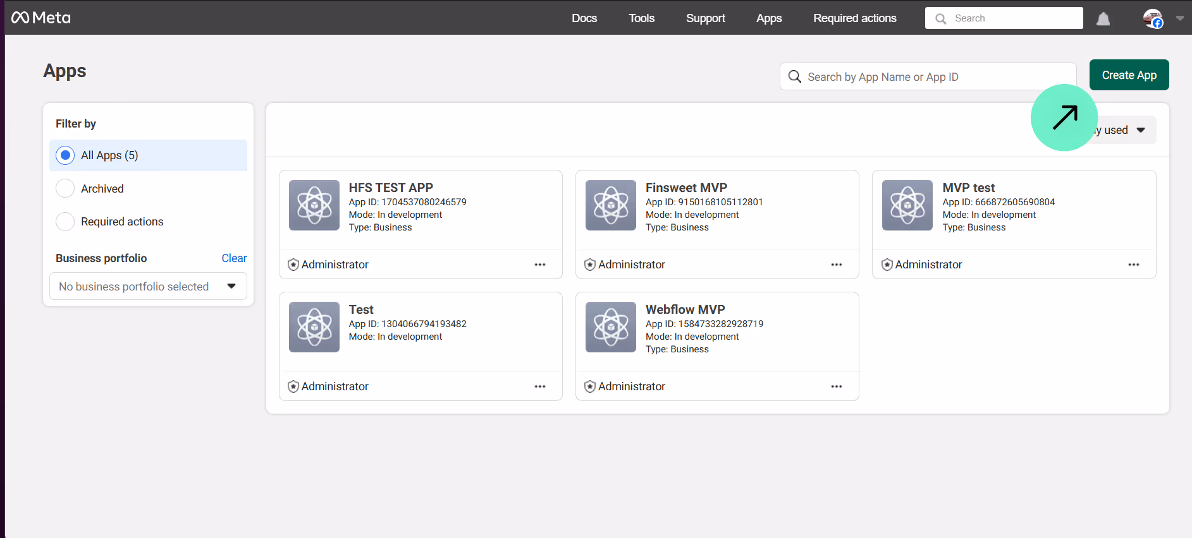Open the MVP test title
Image resolution: width=1192 pixels, height=538 pixels.
tap(969, 188)
